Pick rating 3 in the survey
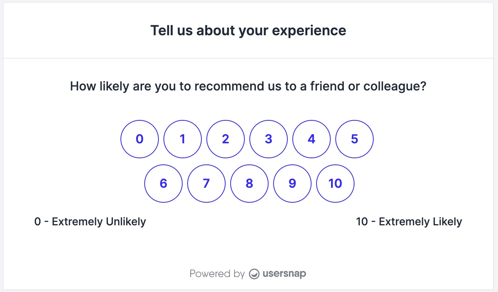This screenshot has height=292, width=498. coord(268,139)
